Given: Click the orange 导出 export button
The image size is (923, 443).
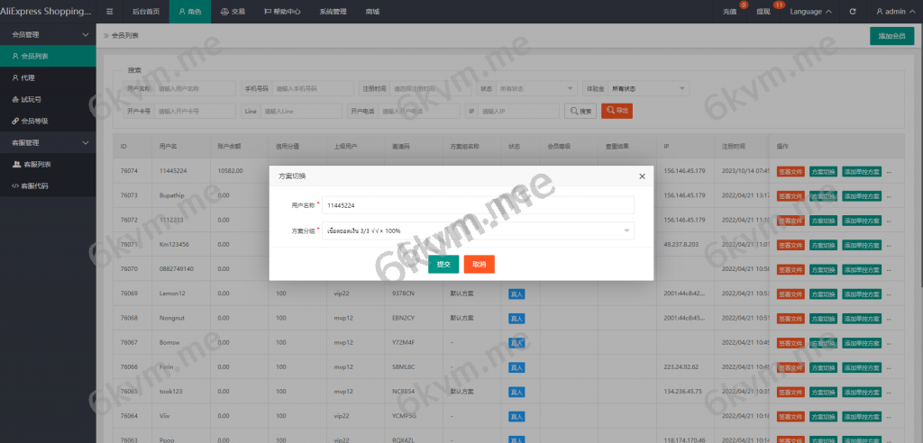Looking at the screenshot, I should click(x=617, y=111).
